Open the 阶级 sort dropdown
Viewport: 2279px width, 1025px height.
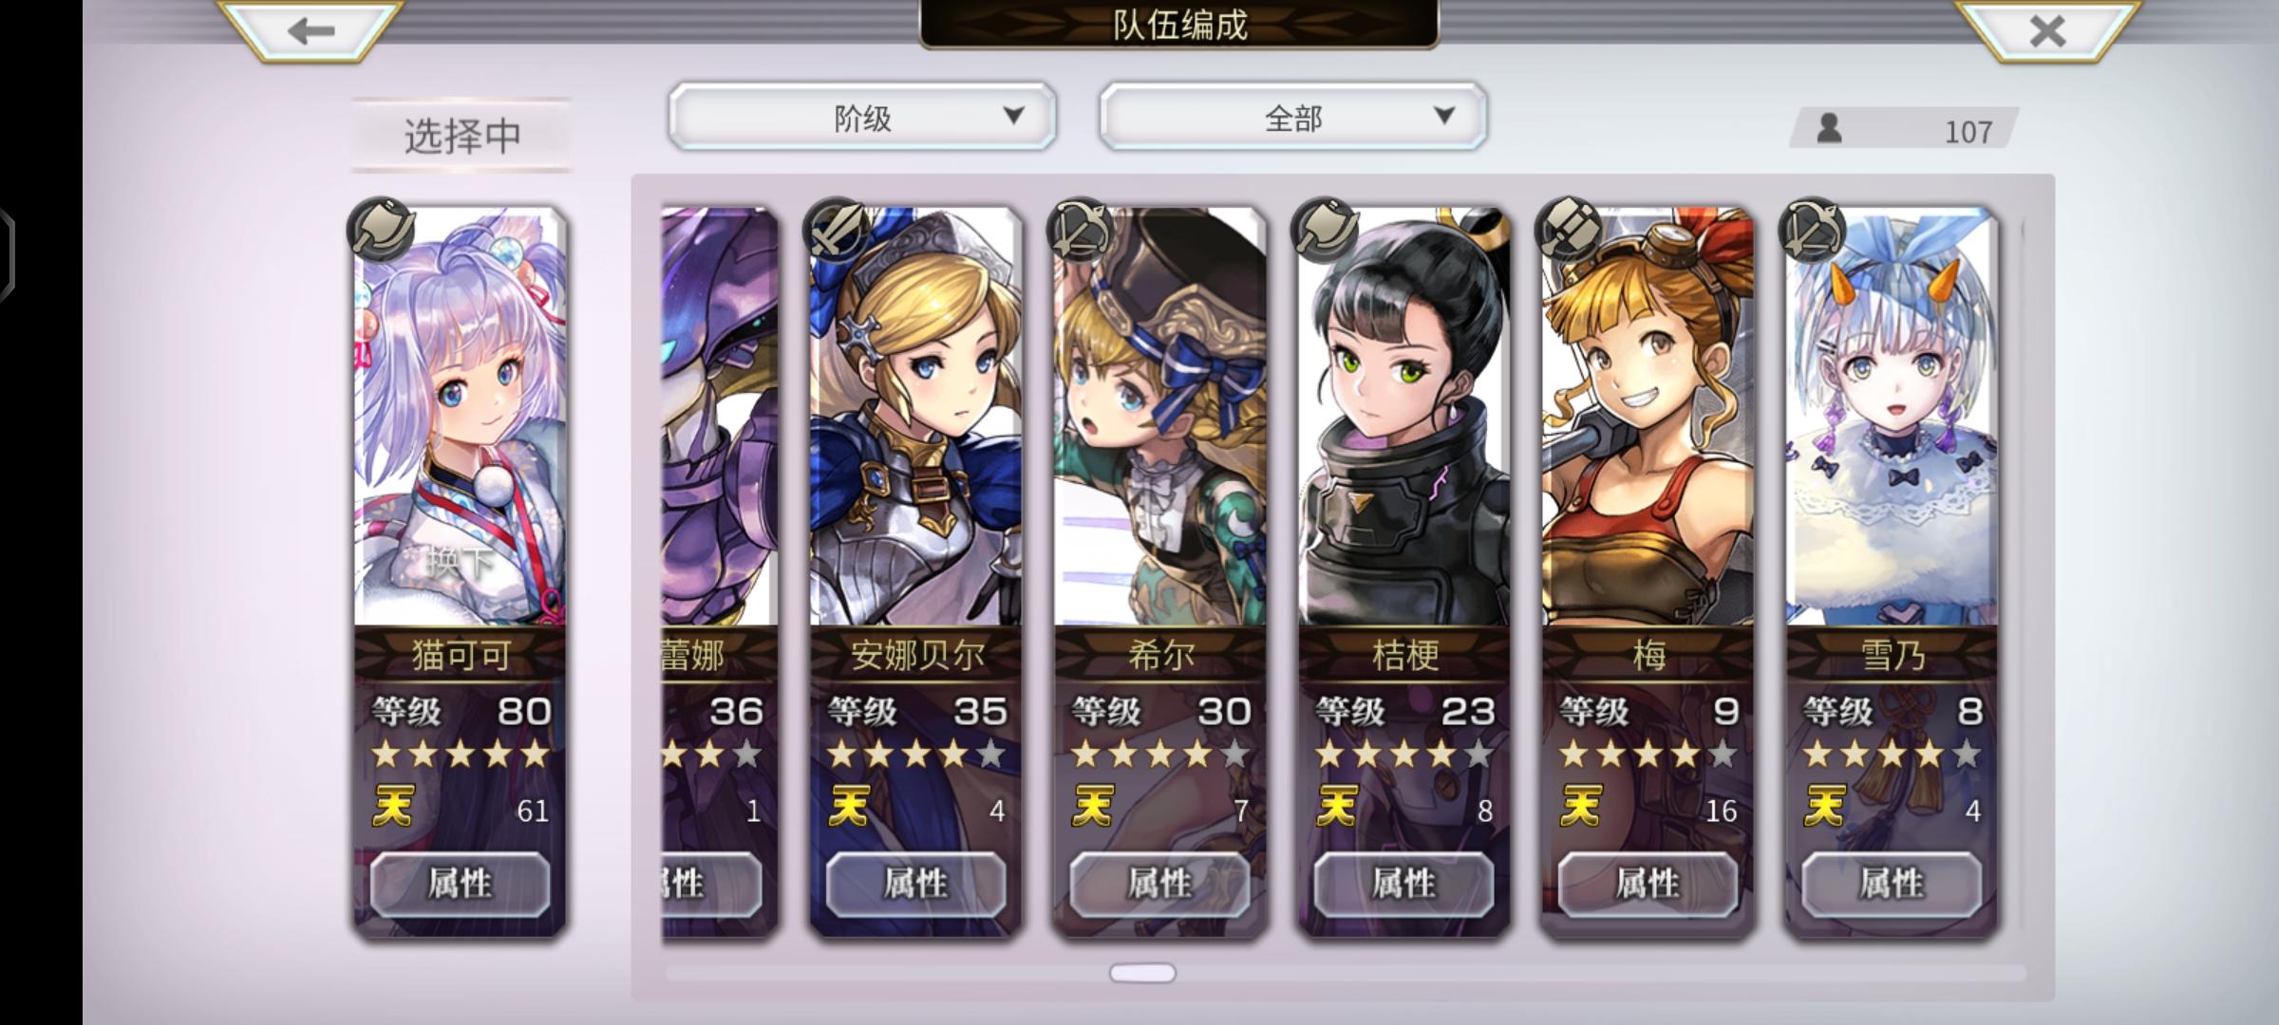pos(862,116)
